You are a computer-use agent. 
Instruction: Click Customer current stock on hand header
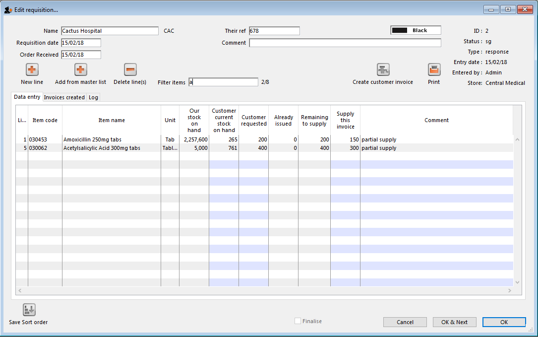pyautogui.click(x=224, y=120)
